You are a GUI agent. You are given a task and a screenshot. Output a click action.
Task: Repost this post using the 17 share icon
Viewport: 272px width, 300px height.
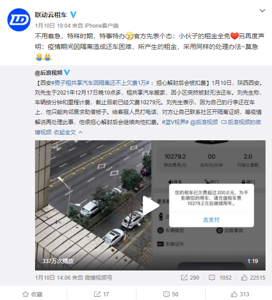(x=101, y=294)
